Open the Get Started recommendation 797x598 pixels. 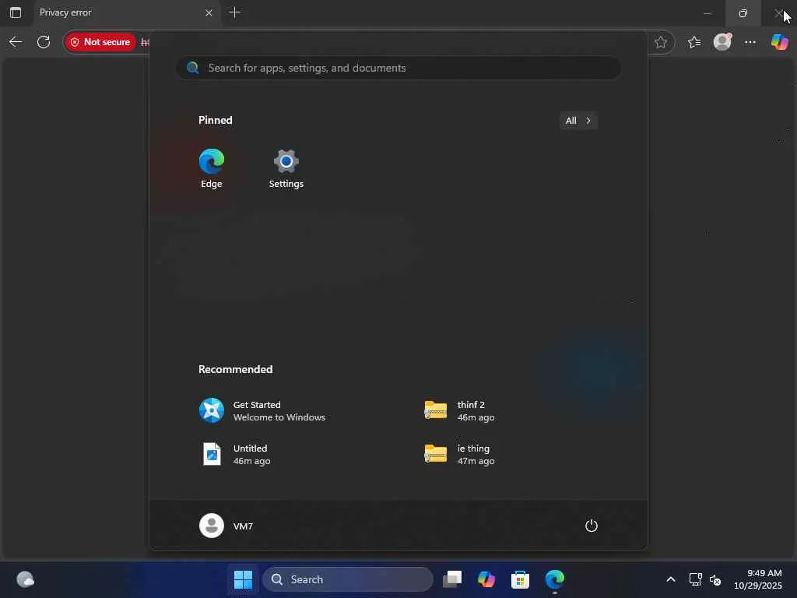pos(262,410)
